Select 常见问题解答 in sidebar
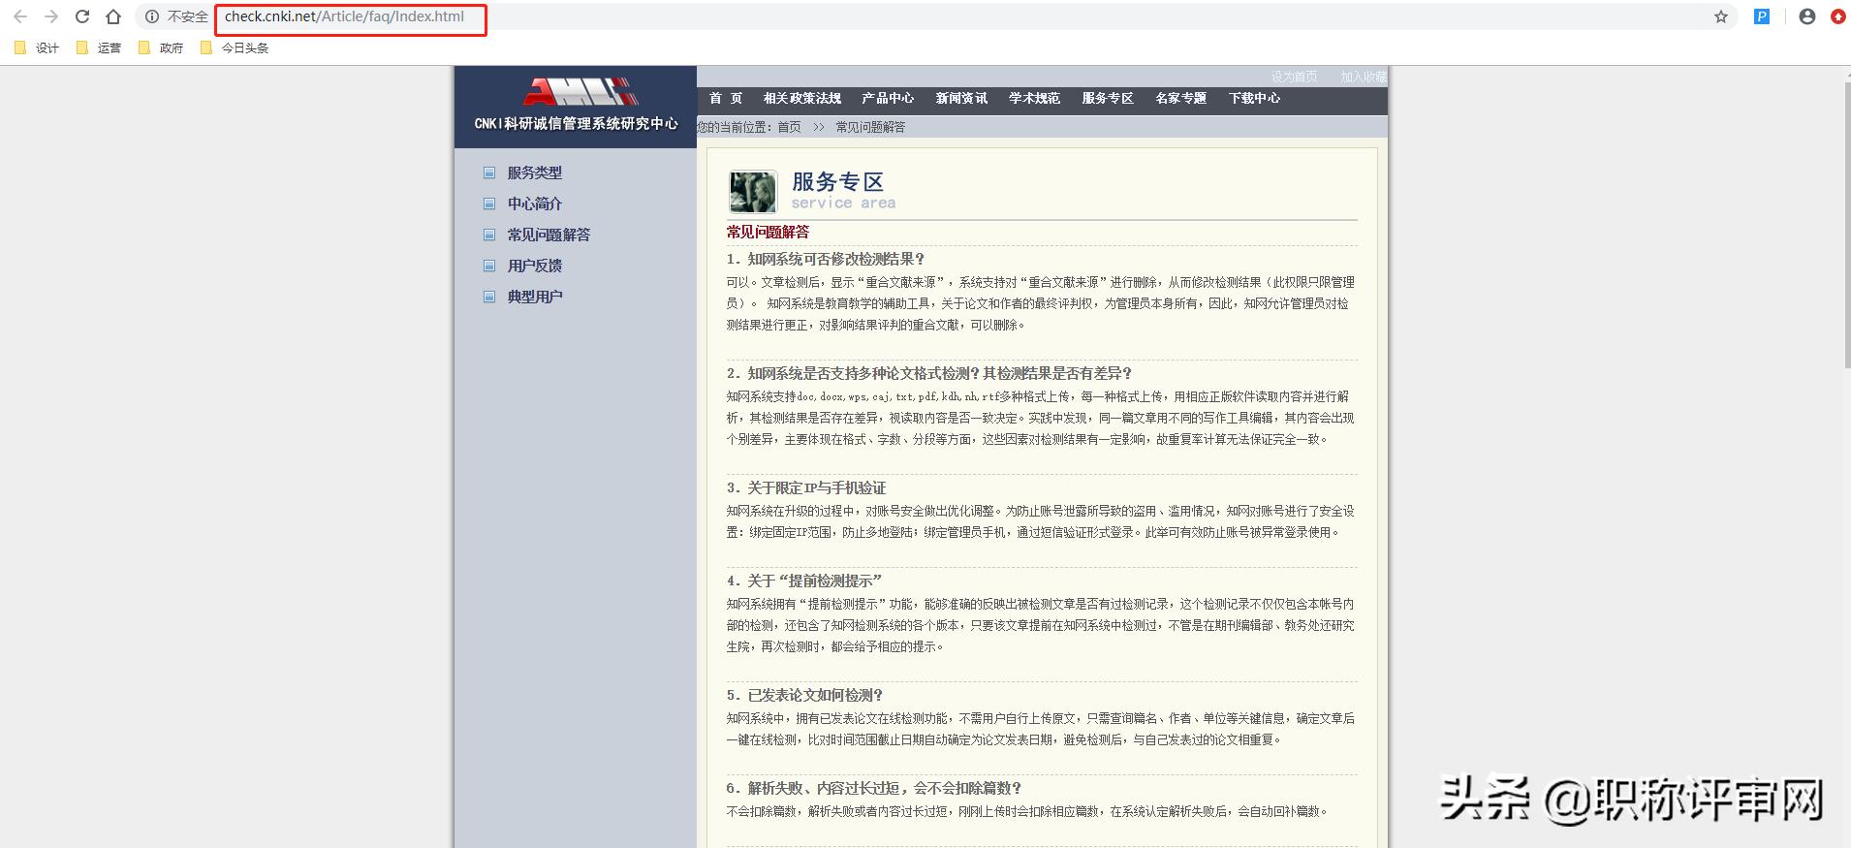The image size is (1851, 848). tap(549, 235)
